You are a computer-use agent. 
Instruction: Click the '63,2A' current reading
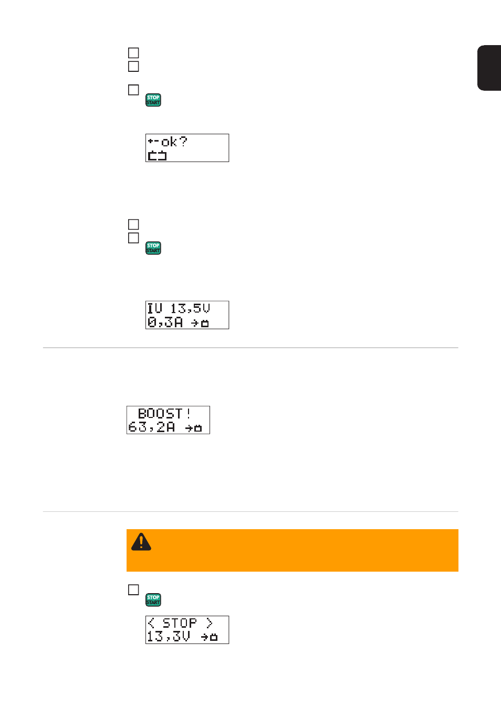coord(152,427)
